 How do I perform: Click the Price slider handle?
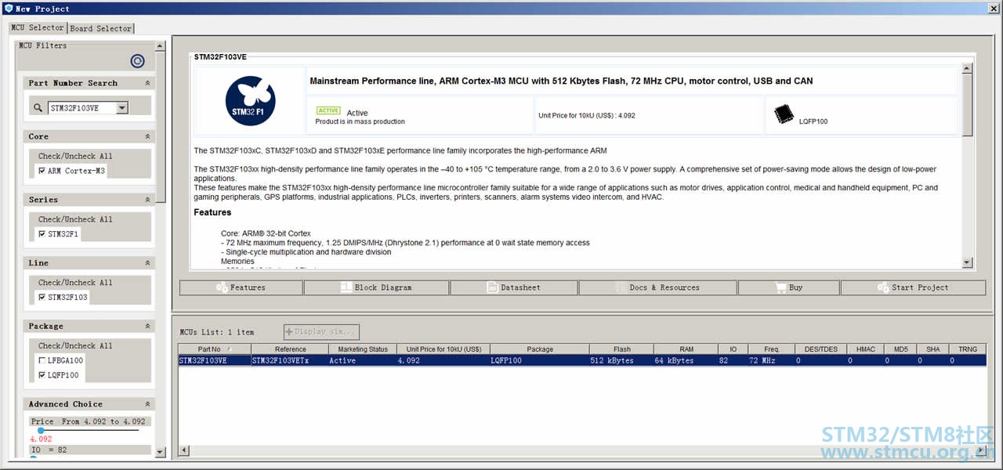(x=41, y=430)
